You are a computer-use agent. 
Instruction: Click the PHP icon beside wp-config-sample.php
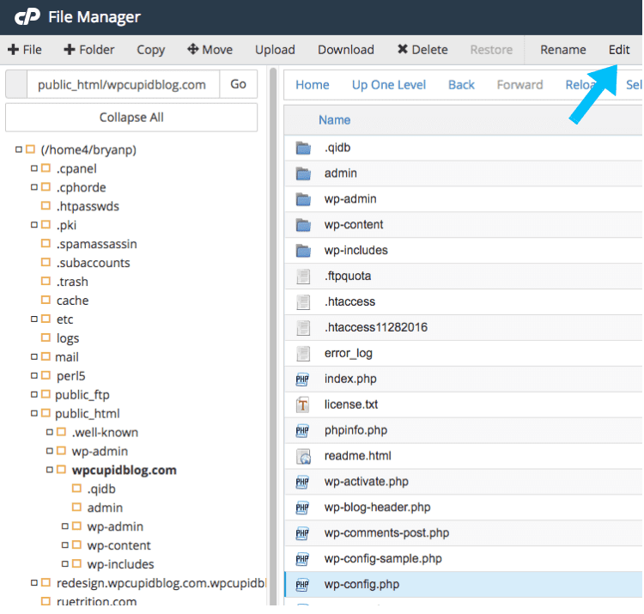[x=302, y=559]
